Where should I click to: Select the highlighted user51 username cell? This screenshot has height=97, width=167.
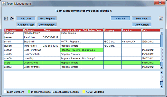[x=14, y=63]
